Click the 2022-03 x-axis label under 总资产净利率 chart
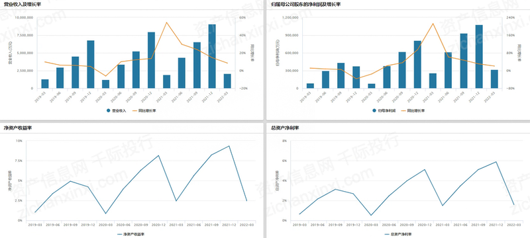Screen dimensions: 530x238 coord(514,225)
